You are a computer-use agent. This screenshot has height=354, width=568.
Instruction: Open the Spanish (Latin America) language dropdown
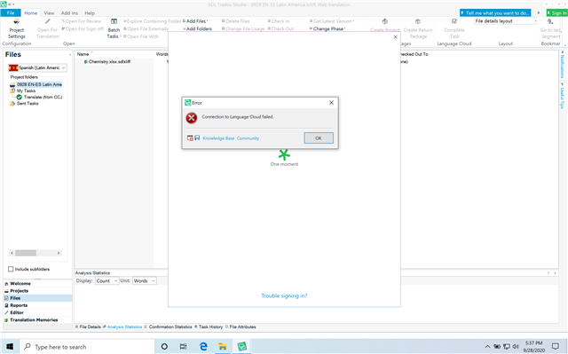37,67
